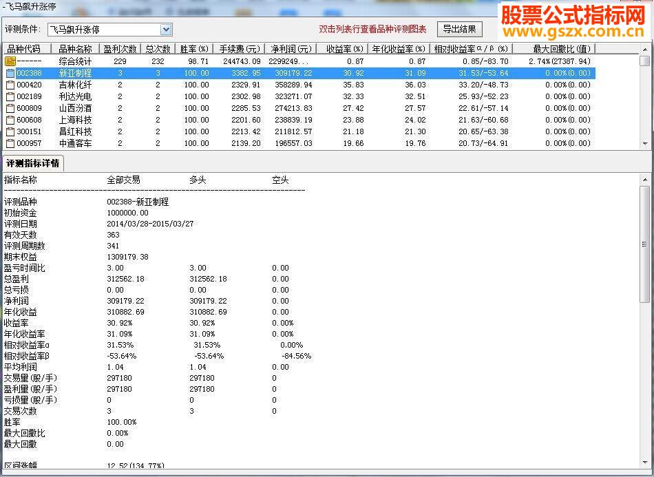Sort by 胜率(%) column header
654x477 pixels.
click(194, 49)
